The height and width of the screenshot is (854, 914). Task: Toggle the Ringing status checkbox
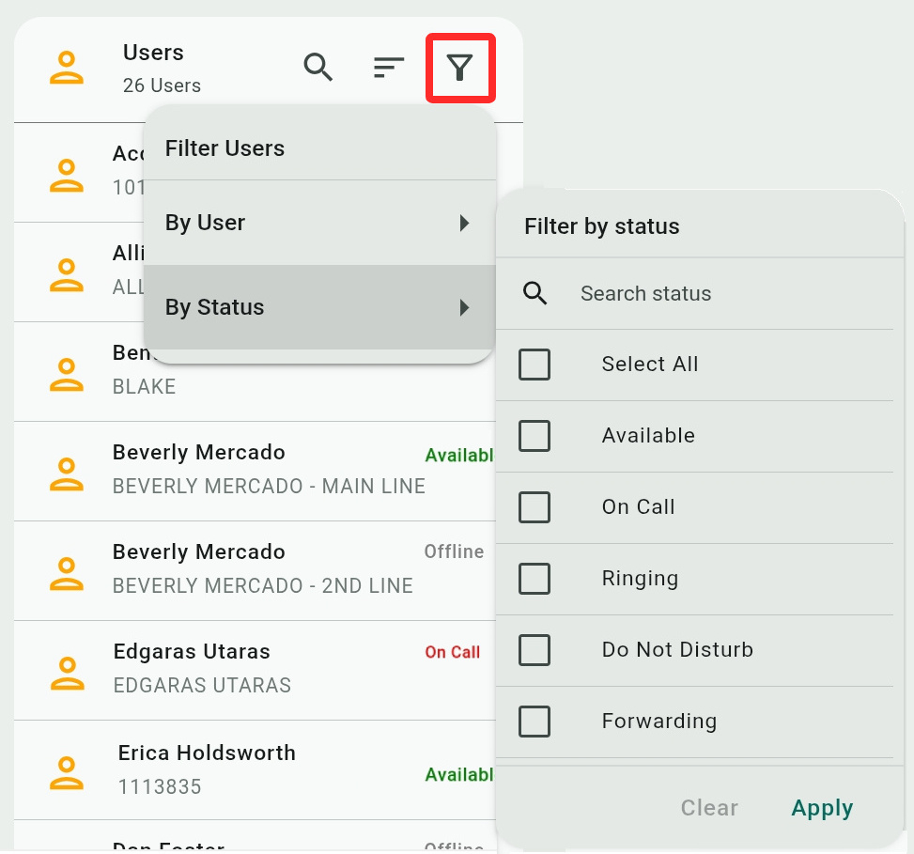pyautogui.click(x=534, y=579)
